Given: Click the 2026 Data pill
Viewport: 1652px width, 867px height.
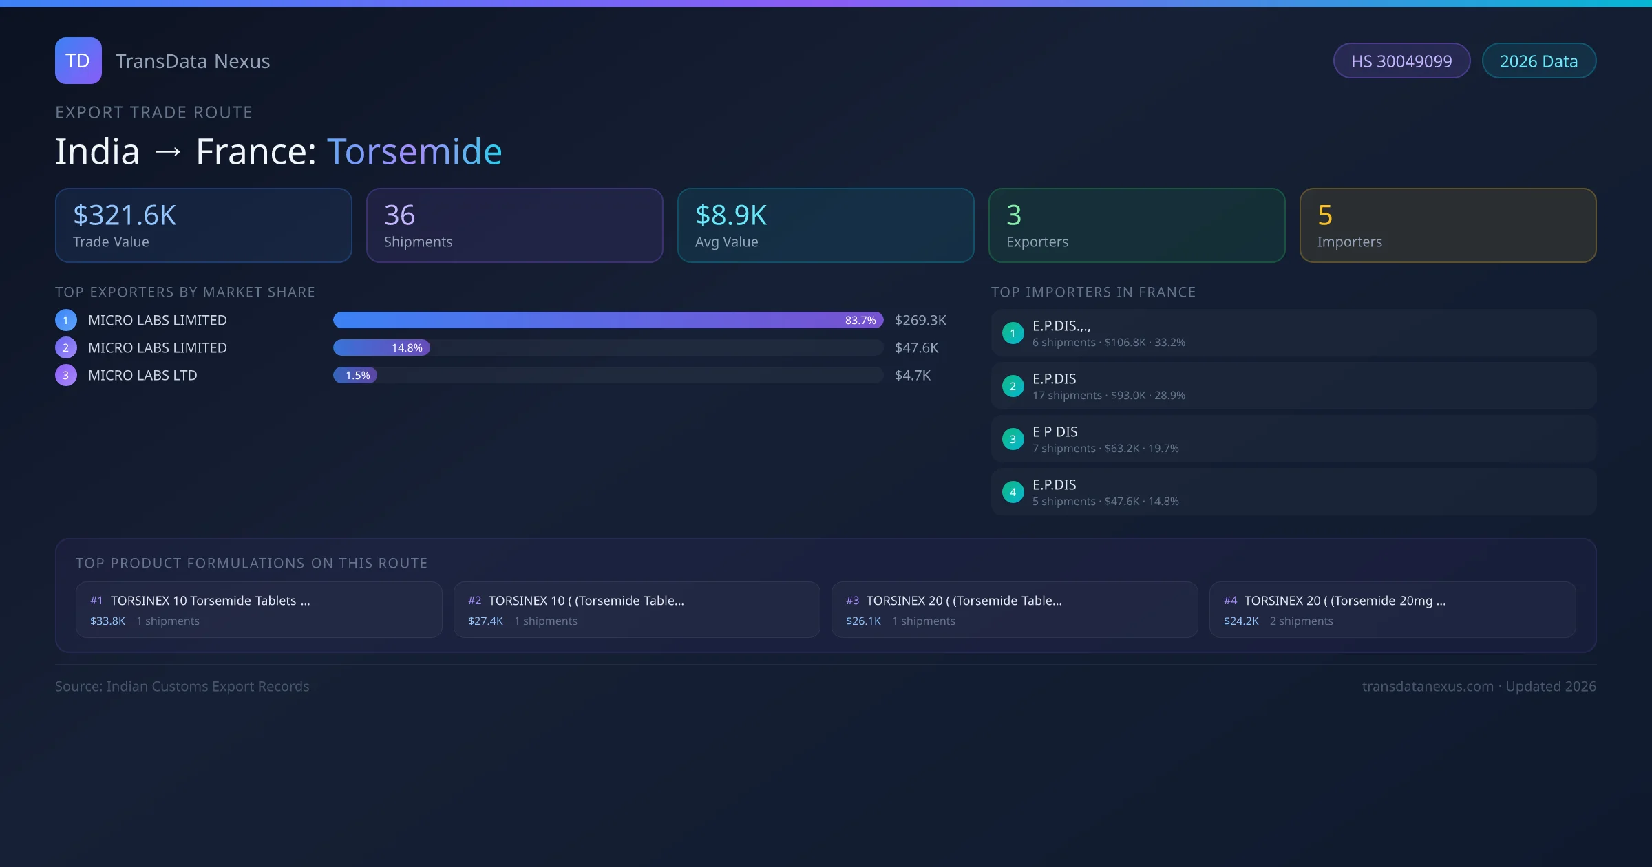Looking at the screenshot, I should point(1538,61).
